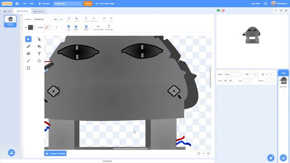Screen dimensions: 290x163
Task: Click the green flag to run
Action: (218, 10)
